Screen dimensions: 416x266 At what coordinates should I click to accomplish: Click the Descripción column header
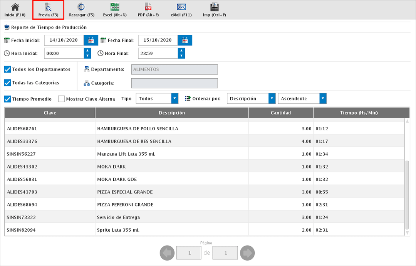[x=172, y=113]
